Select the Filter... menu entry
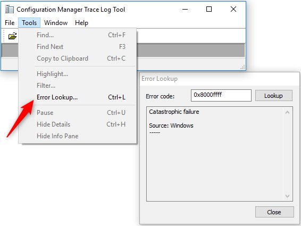301x226 pixels. 78,86
